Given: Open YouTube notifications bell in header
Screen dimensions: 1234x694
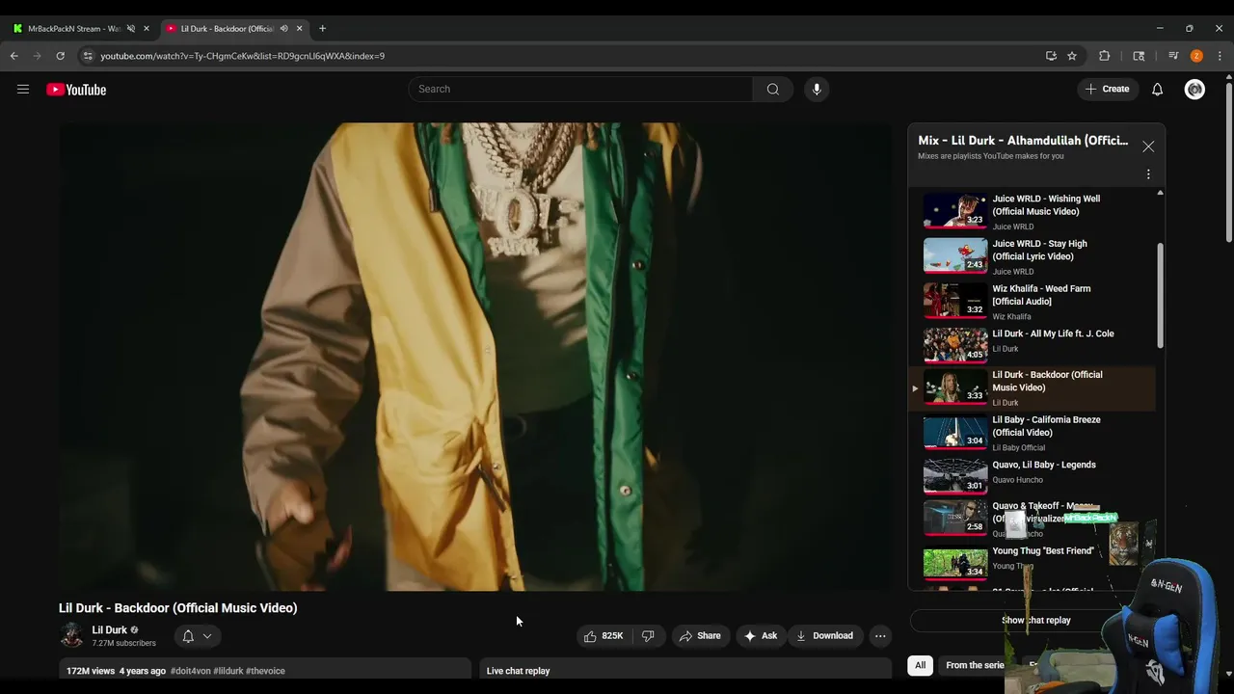Looking at the screenshot, I should tap(1157, 90).
